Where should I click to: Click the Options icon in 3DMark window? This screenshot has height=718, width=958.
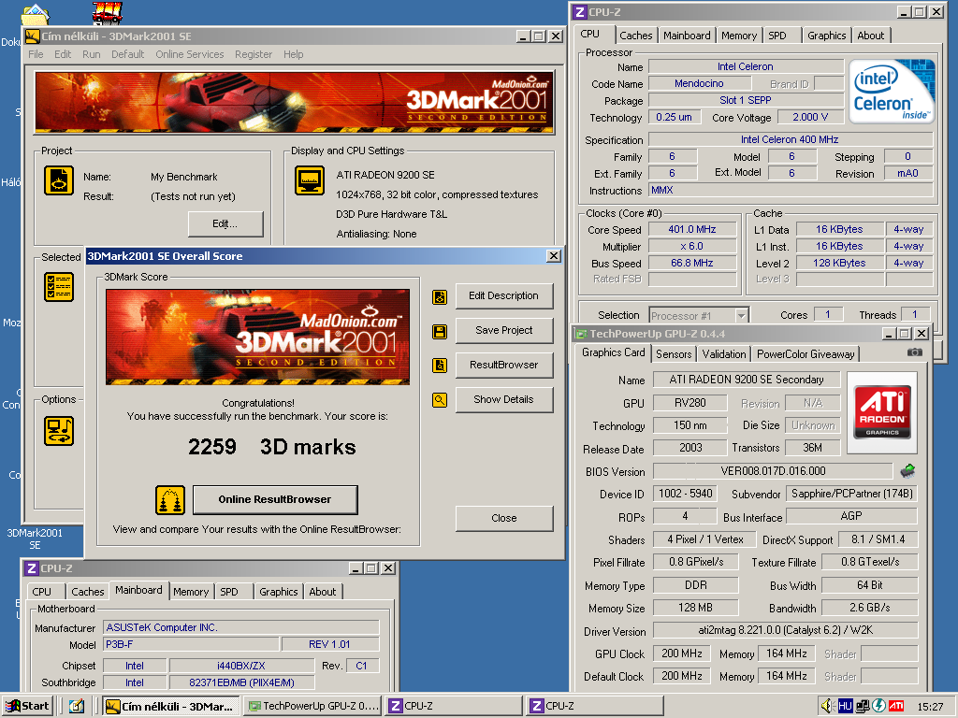click(59, 430)
